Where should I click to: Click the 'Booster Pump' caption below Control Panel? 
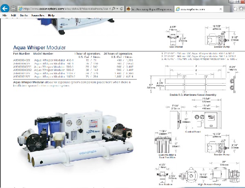pyautogui.click(x=222, y=155)
